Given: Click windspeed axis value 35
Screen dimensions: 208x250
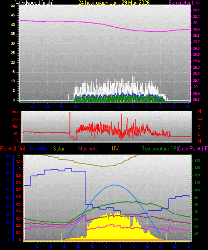Looking at the screenshot, I should pyautogui.click(x=13, y=34).
